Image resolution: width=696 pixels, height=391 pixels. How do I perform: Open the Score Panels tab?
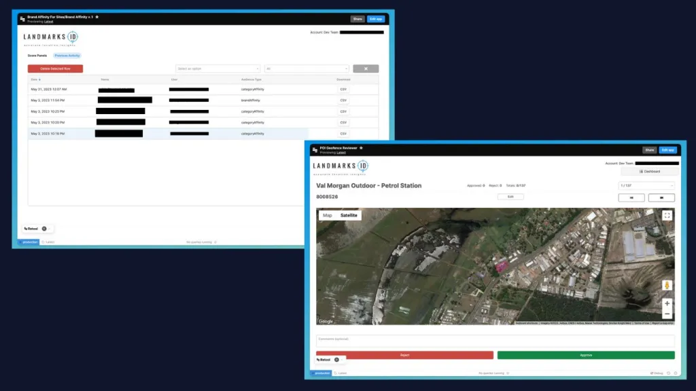click(37, 56)
